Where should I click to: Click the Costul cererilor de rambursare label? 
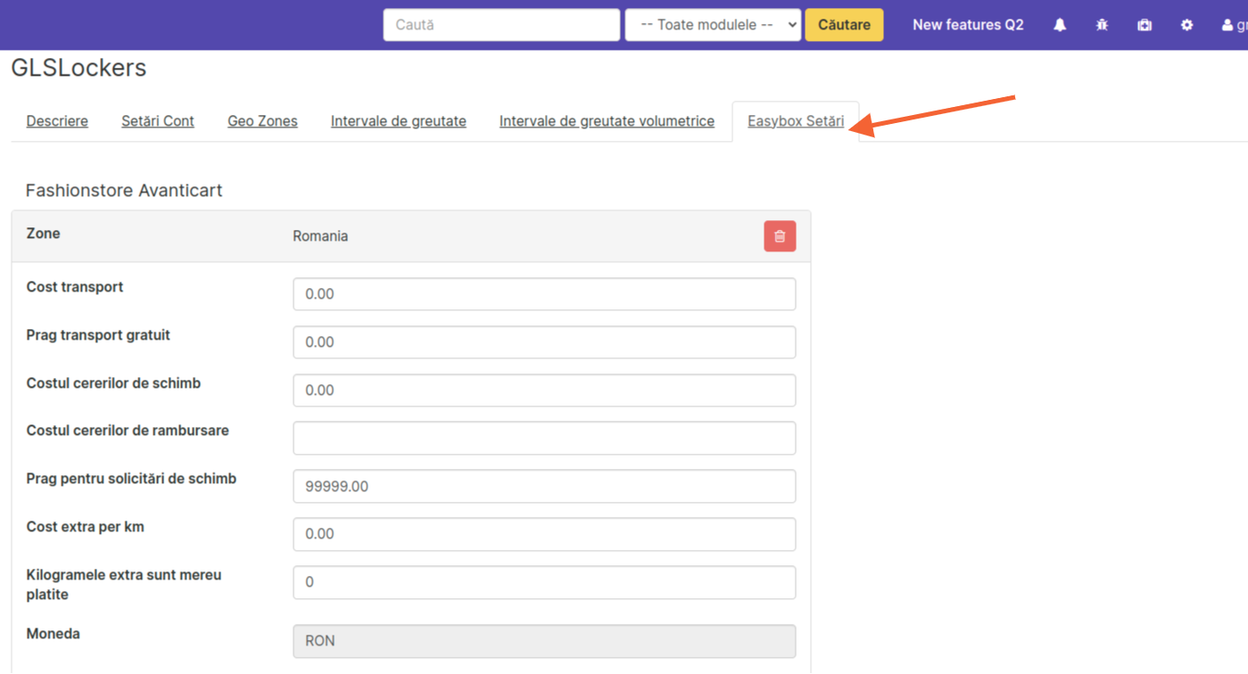128,431
